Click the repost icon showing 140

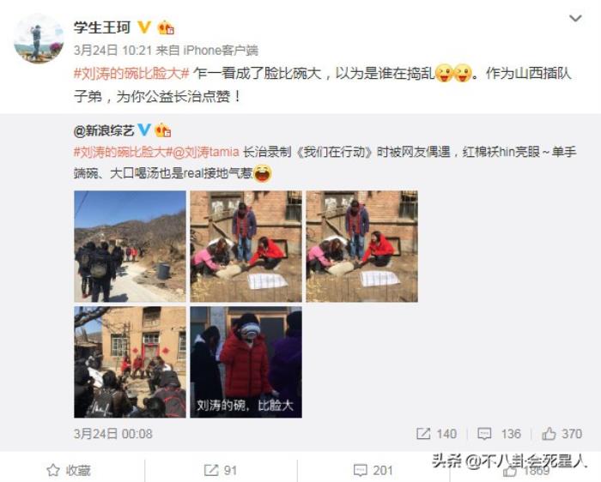tap(423, 434)
